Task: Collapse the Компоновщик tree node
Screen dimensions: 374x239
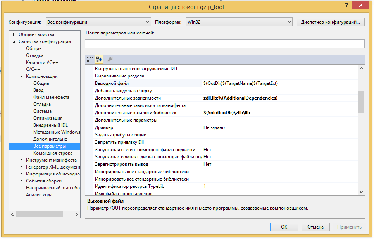Action: point(21,76)
